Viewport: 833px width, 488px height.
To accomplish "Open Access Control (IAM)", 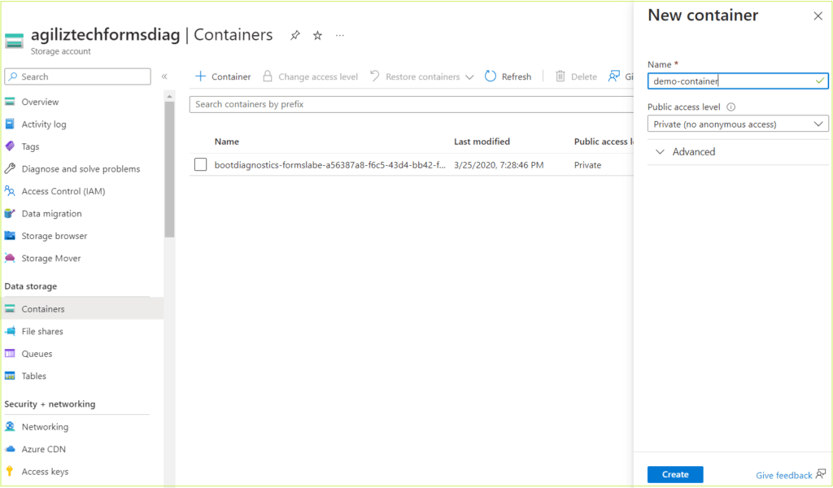I will click(63, 190).
